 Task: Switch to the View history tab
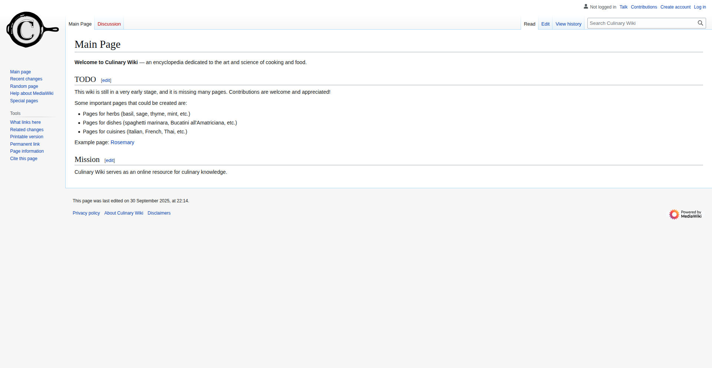(x=568, y=24)
